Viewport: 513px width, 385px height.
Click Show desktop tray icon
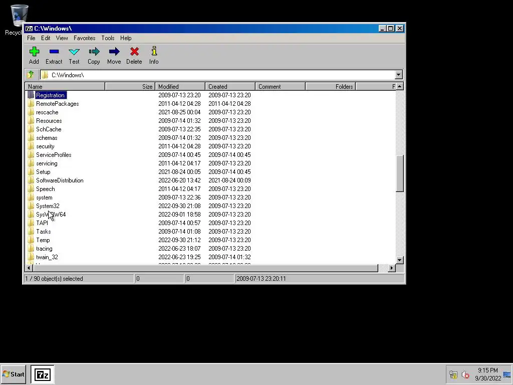[507, 374]
